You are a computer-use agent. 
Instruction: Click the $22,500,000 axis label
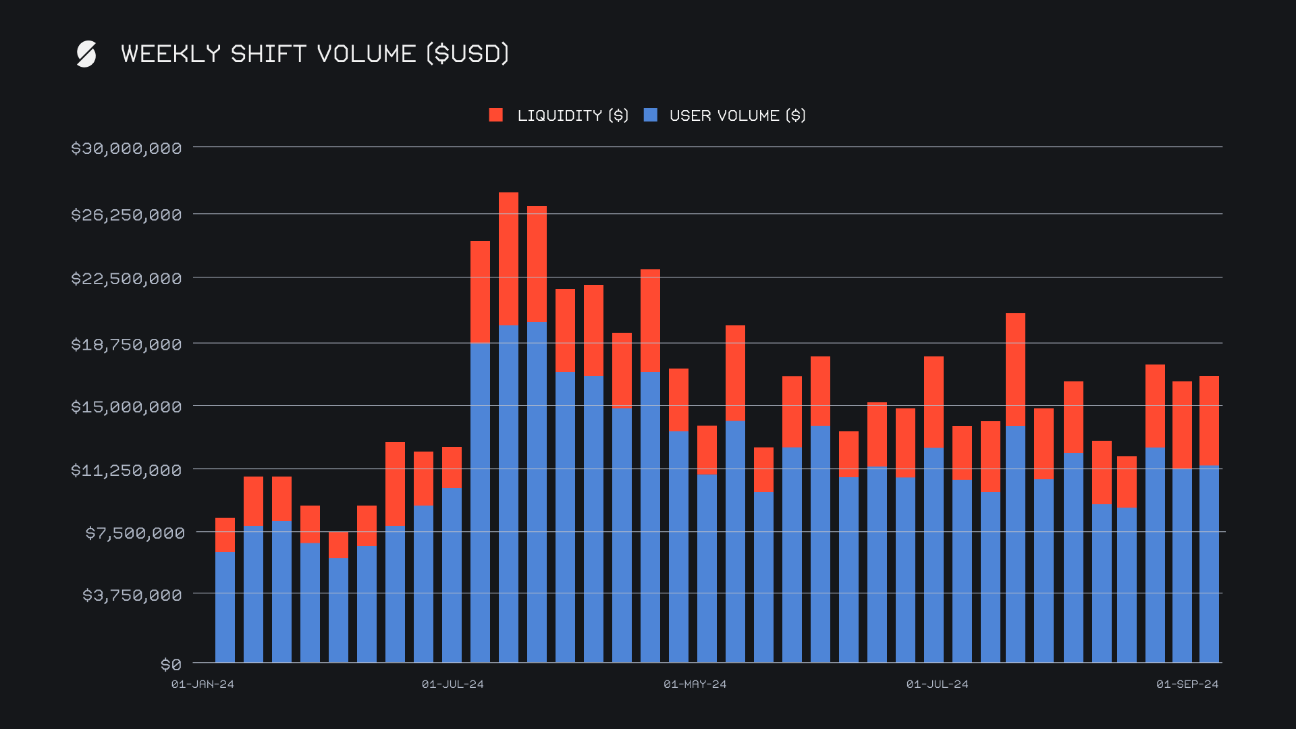pos(126,279)
